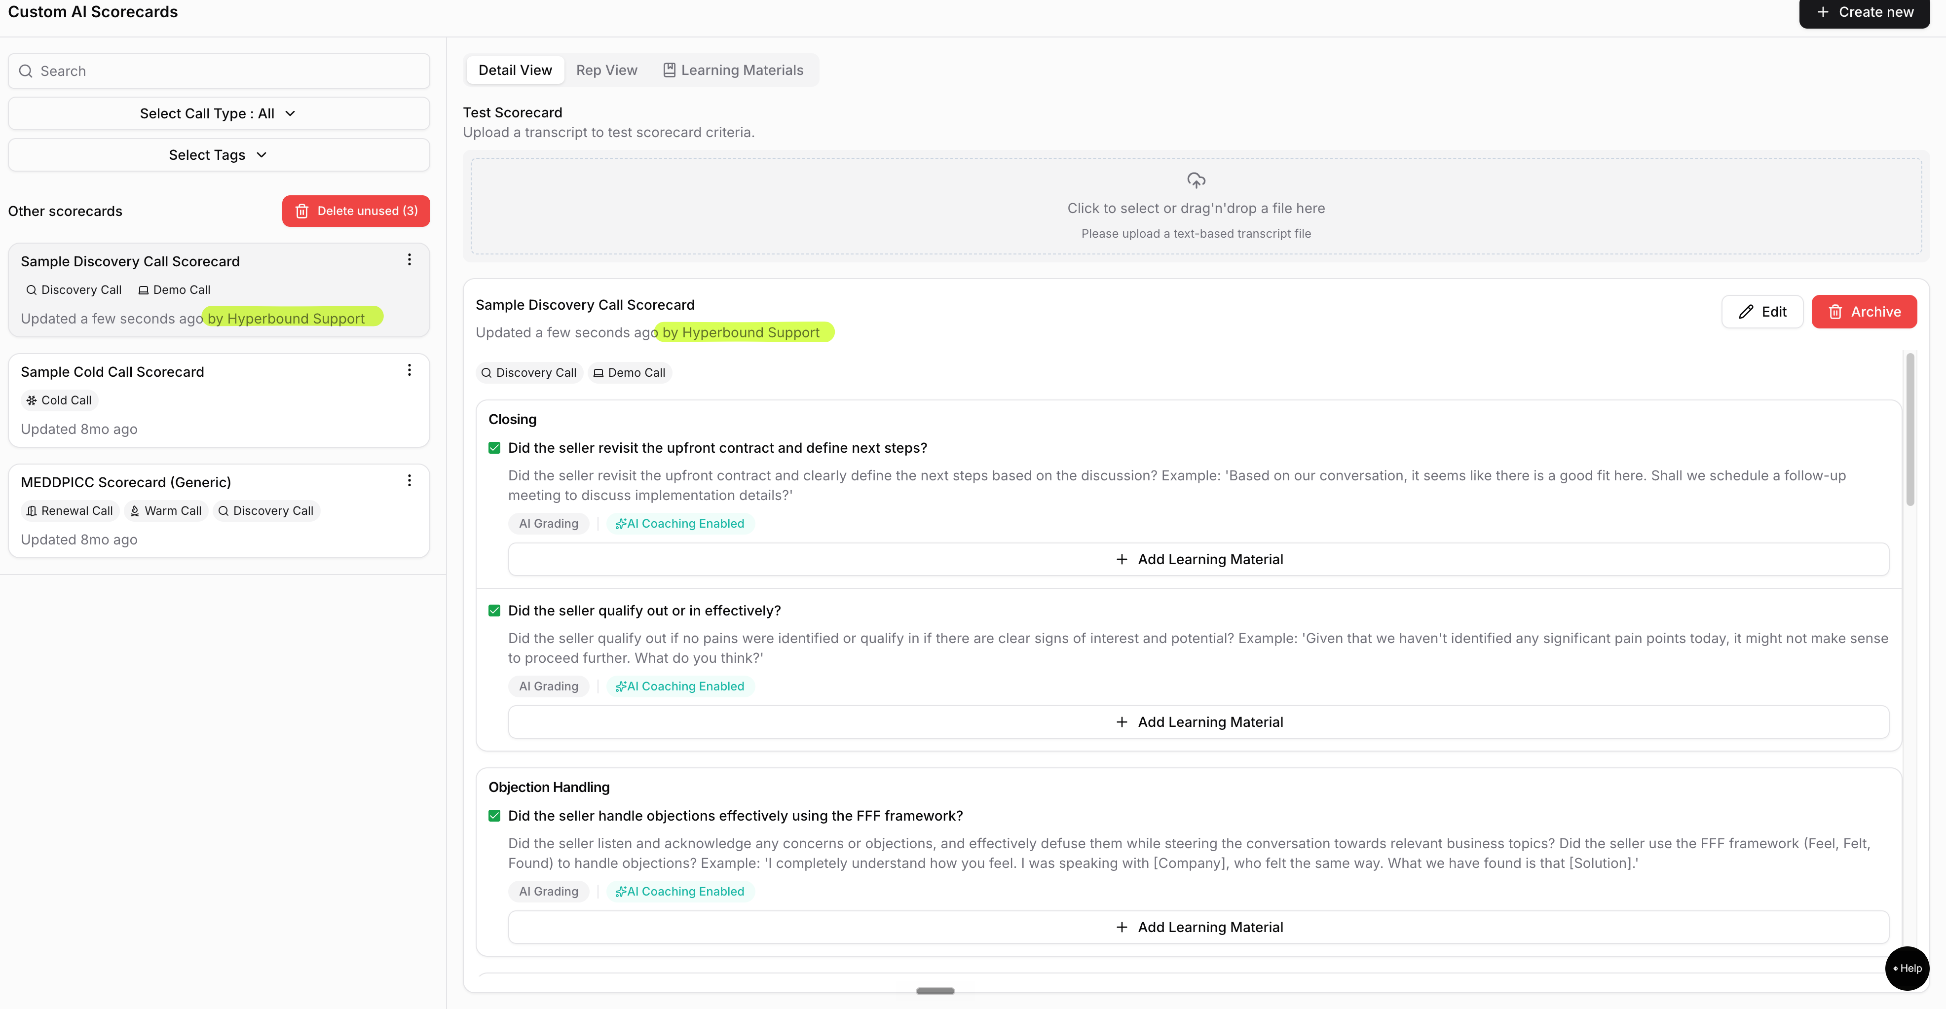
Task: Switch to Detail View tab
Action: pyautogui.click(x=515, y=70)
